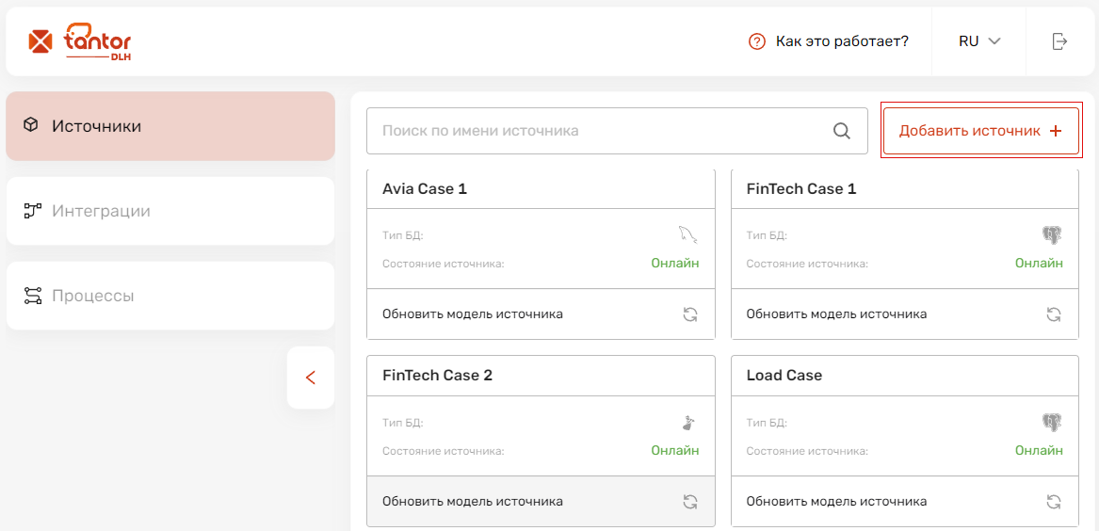Open the Интеграции section
1099x531 pixels.
pyautogui.click(x=170, y=211)
